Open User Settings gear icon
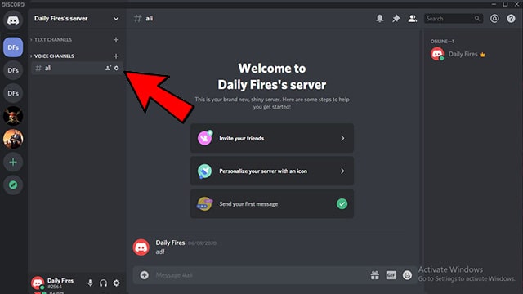The image size is (523, 294). tap(116, 283)
